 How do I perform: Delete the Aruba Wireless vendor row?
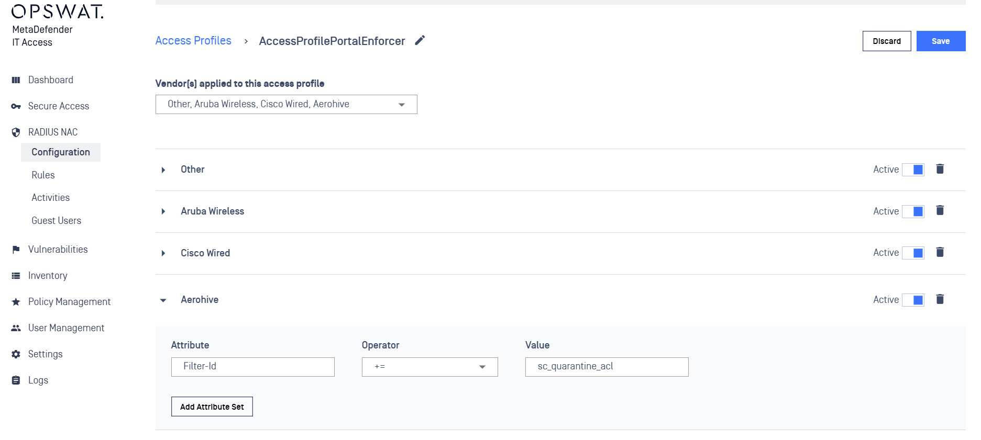pyautogui.click(x=940, y=210)
